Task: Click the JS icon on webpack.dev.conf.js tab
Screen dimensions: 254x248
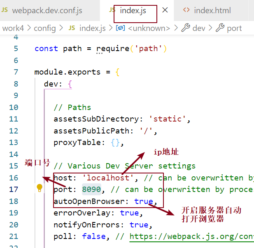Action: tap(5, 10)
